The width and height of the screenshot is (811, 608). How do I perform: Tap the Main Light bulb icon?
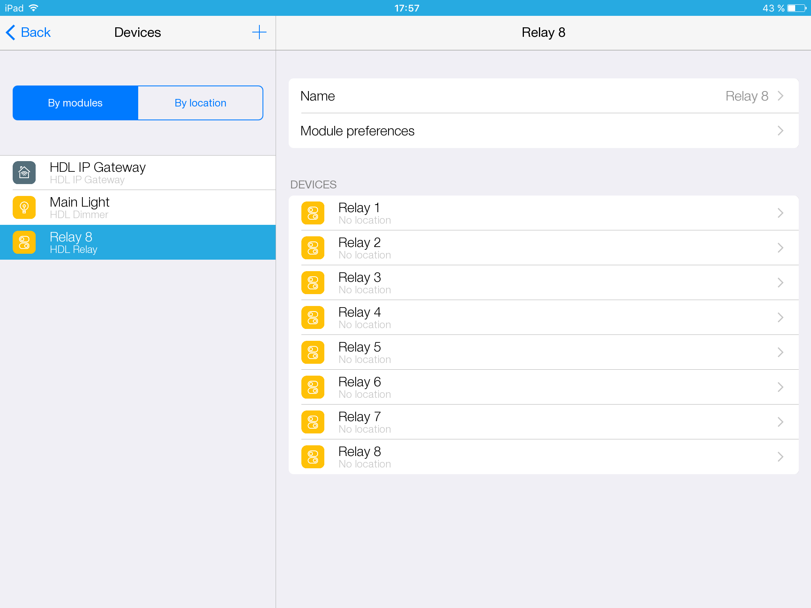(24, 207)
